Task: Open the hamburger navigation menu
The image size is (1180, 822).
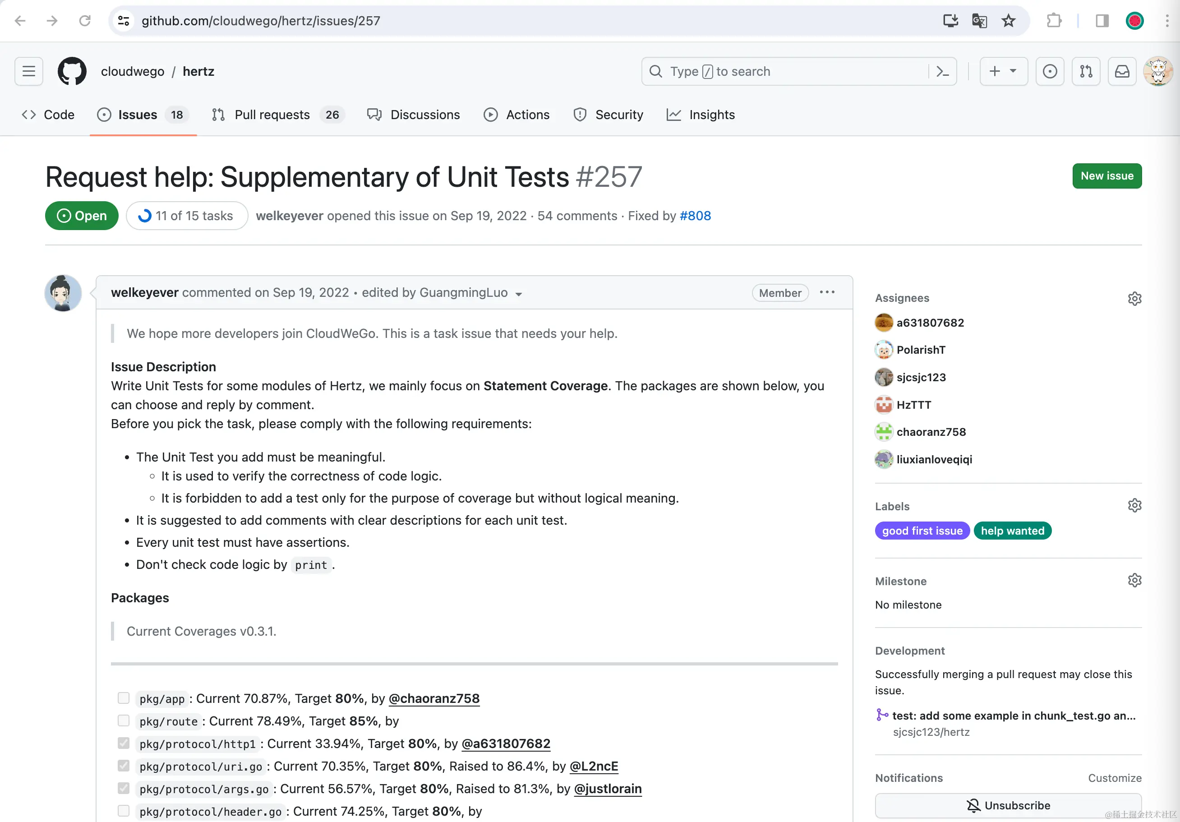Action: pyautogui.click(x=29, y=71)
